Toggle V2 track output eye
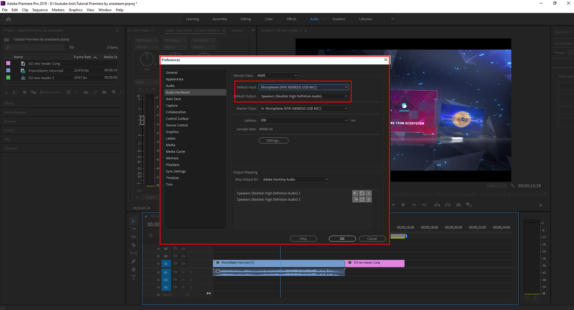This screenshot has height=310, width=574. tap(183, 256)
